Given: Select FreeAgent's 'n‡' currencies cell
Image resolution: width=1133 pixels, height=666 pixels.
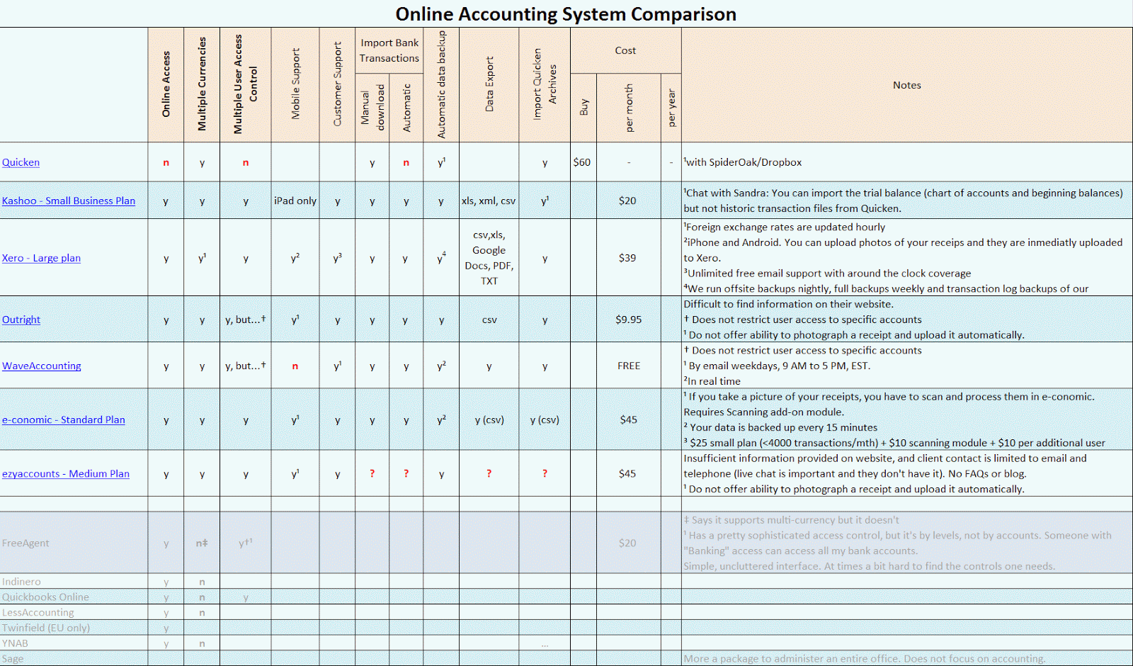Looking at the screenshot, I should click(x=202, y=543).
